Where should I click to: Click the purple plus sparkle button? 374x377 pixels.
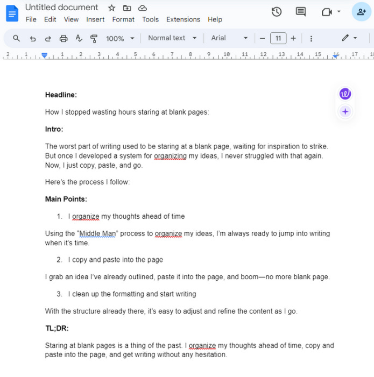(345, 111)
